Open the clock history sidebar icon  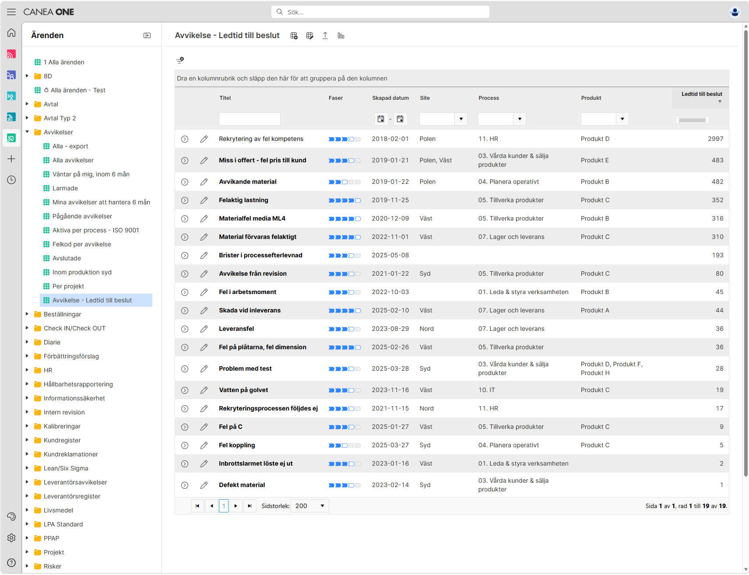click(11, 180)
